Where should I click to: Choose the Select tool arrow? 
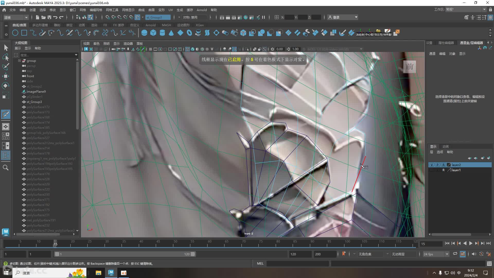pyautogui.click(x=6, y=48)
